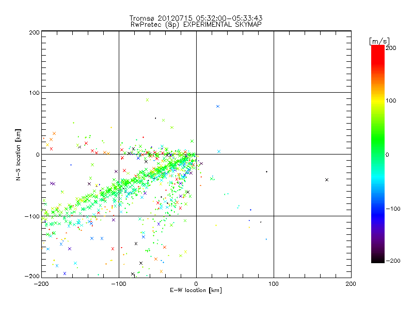Click the "-100" tick label on the E-W axis
413x309 pixels.
click(119, 284)
